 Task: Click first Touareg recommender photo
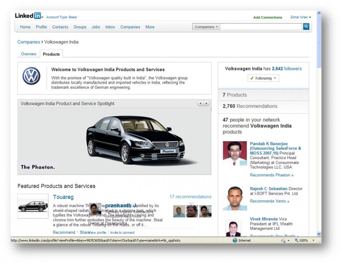point(179,211)
